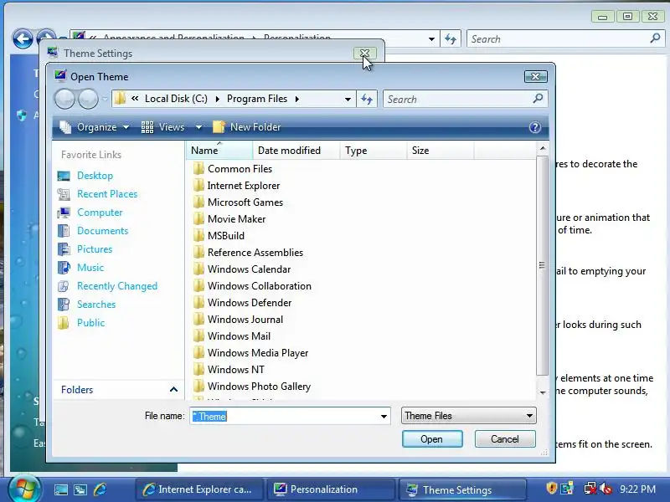Select the Internet Explorer folder icon
Screen dimensions: 670x502
198,185
